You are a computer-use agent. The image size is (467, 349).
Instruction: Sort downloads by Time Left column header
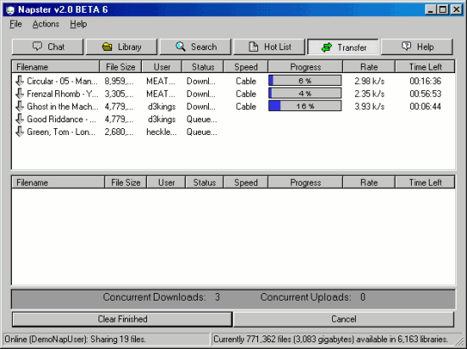425,67
